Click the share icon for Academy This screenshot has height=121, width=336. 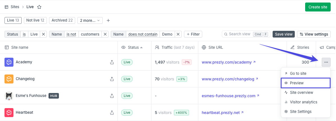tap(112, 62)
